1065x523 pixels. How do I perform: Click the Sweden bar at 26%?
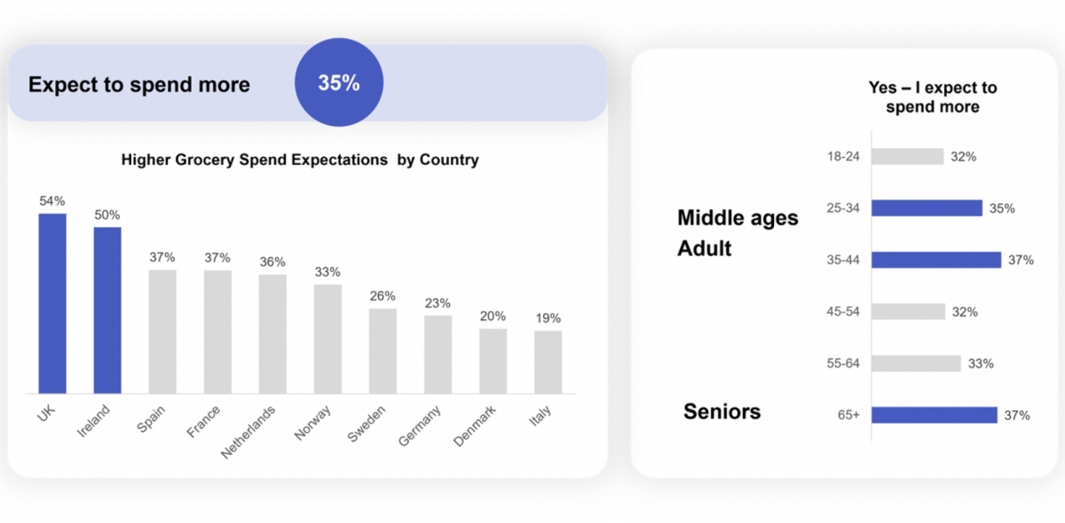tap(383, 351)
